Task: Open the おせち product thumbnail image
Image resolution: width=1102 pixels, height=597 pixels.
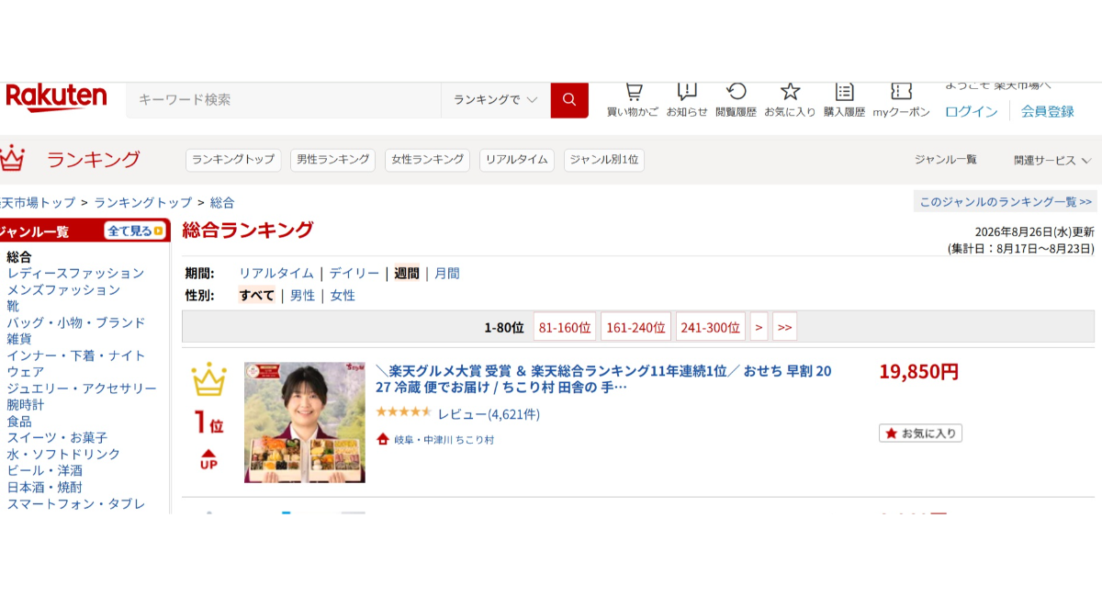Action: click(x=305, y=422)
